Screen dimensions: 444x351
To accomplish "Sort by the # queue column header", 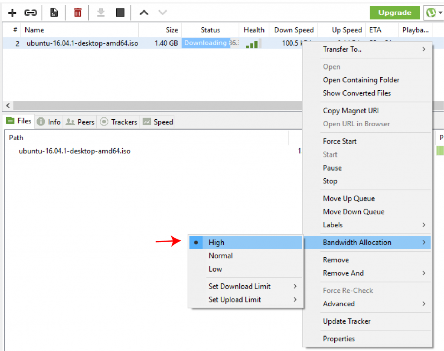I will [x=12, y=30].
